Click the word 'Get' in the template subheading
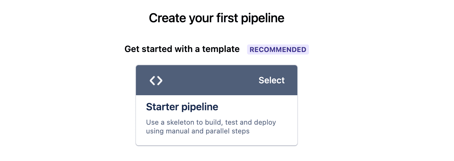The width and height of the screenshot is (454, 161). pyautogui.click(x=131, y=49)
